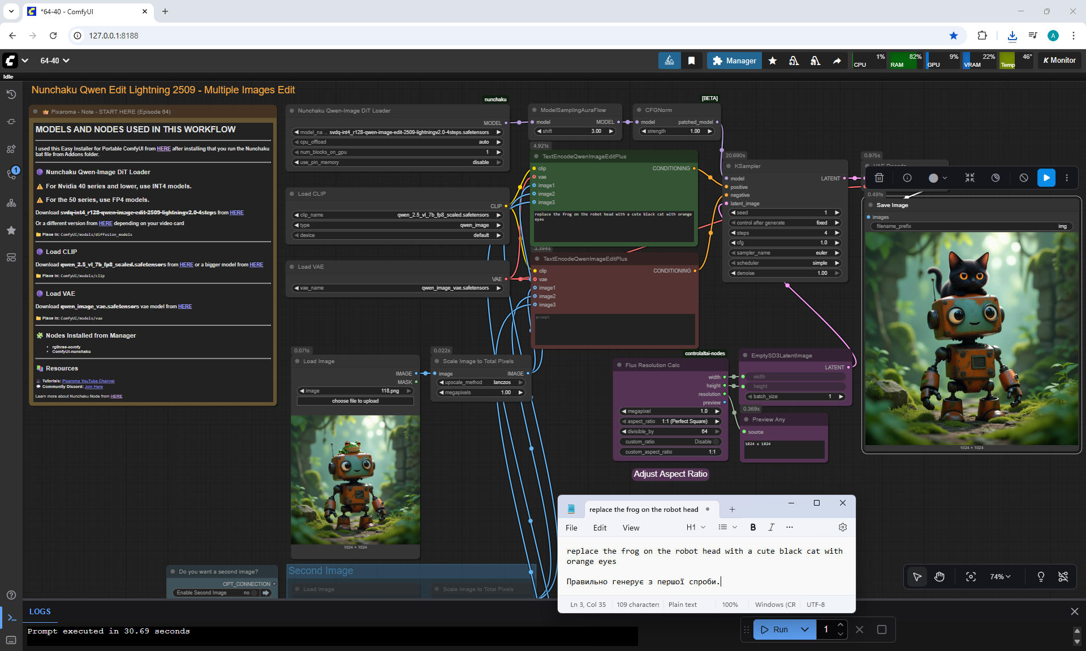The image size is (1086, 651).
Task: Open Notepad Edit menu
Action: point(600,528)
